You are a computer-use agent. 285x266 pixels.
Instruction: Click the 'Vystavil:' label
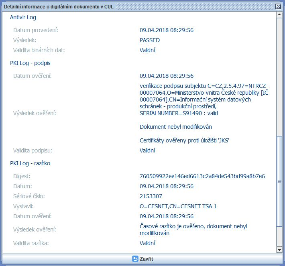coord(23,206)
